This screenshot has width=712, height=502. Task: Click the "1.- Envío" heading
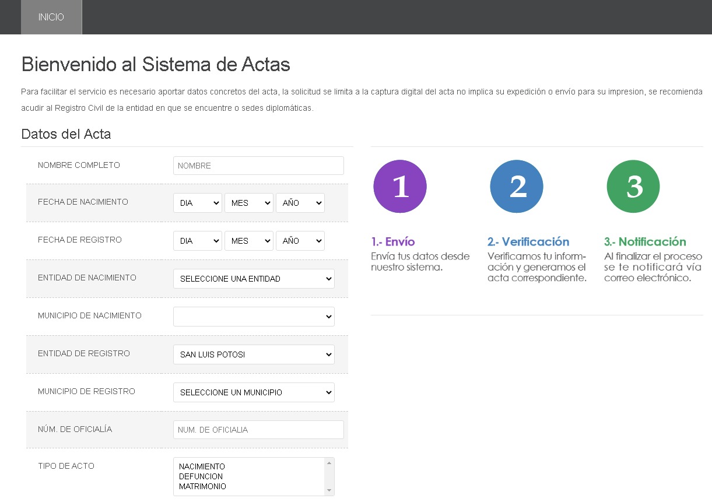coord(393,241)
